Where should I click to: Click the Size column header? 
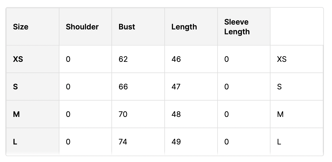tap(21, 27)
